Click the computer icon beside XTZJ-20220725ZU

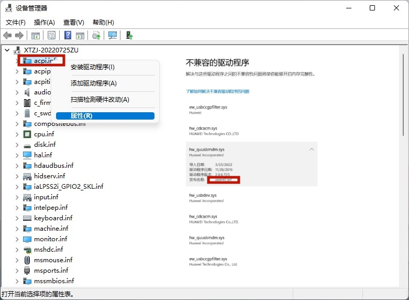(17, 50)
